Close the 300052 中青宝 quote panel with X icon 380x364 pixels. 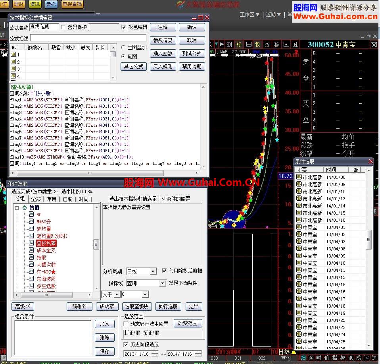click(x=374, y=45)
